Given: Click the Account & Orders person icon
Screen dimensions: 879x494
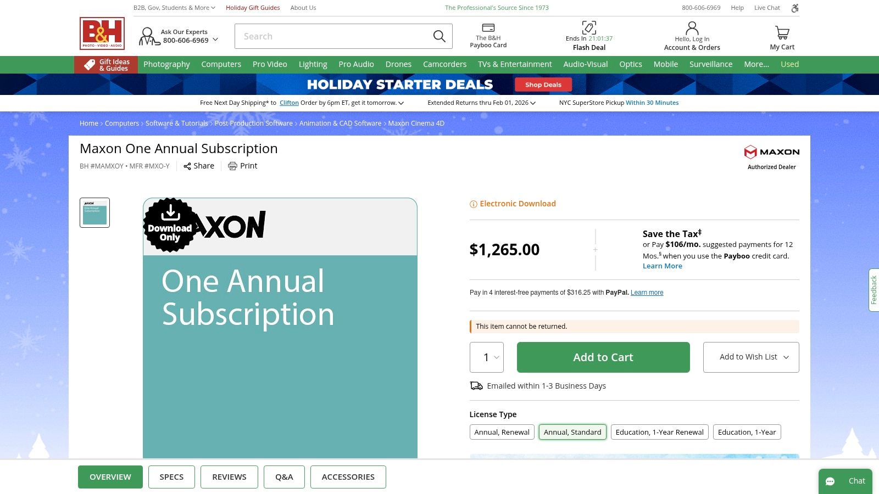Looking at the screenshot, I should click(692, 28).
